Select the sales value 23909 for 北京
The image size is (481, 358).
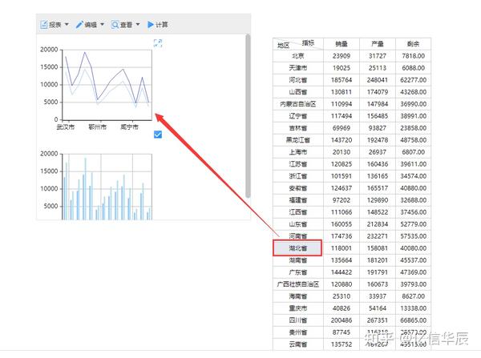[342, 56]
